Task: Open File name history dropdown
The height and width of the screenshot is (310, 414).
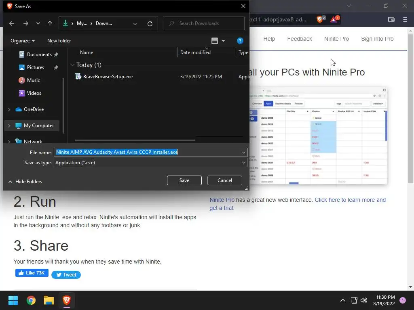Action: click(x=243, y=152)
